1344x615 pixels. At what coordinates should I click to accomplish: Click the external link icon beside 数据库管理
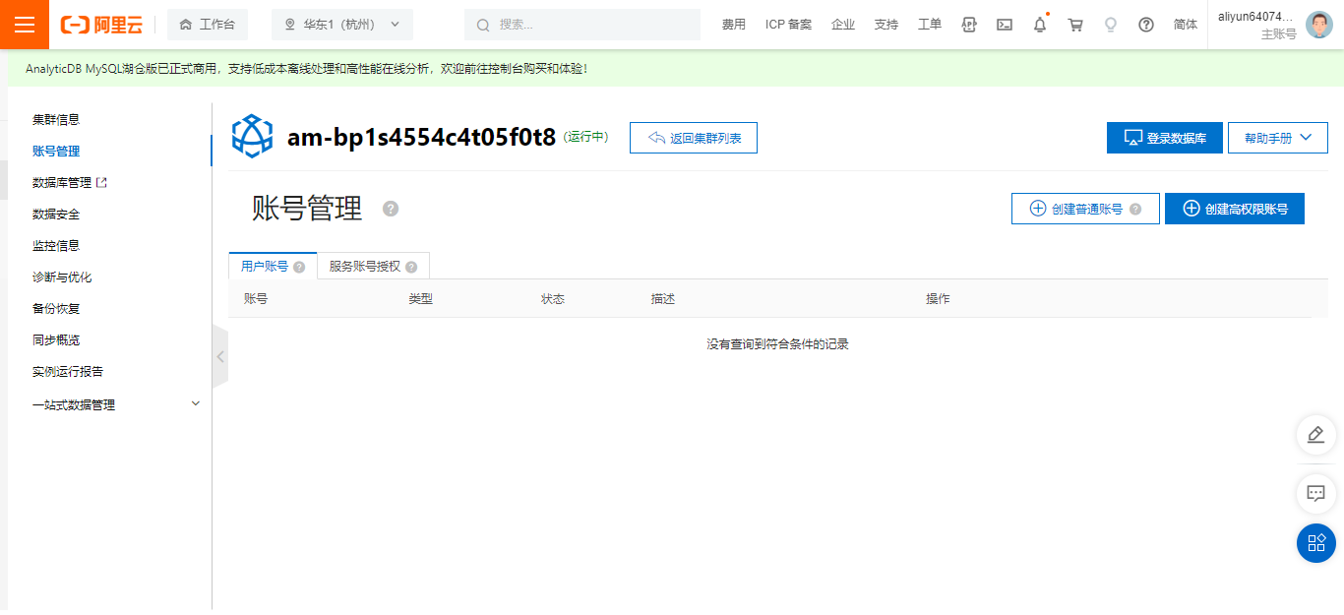coord(101,182)
